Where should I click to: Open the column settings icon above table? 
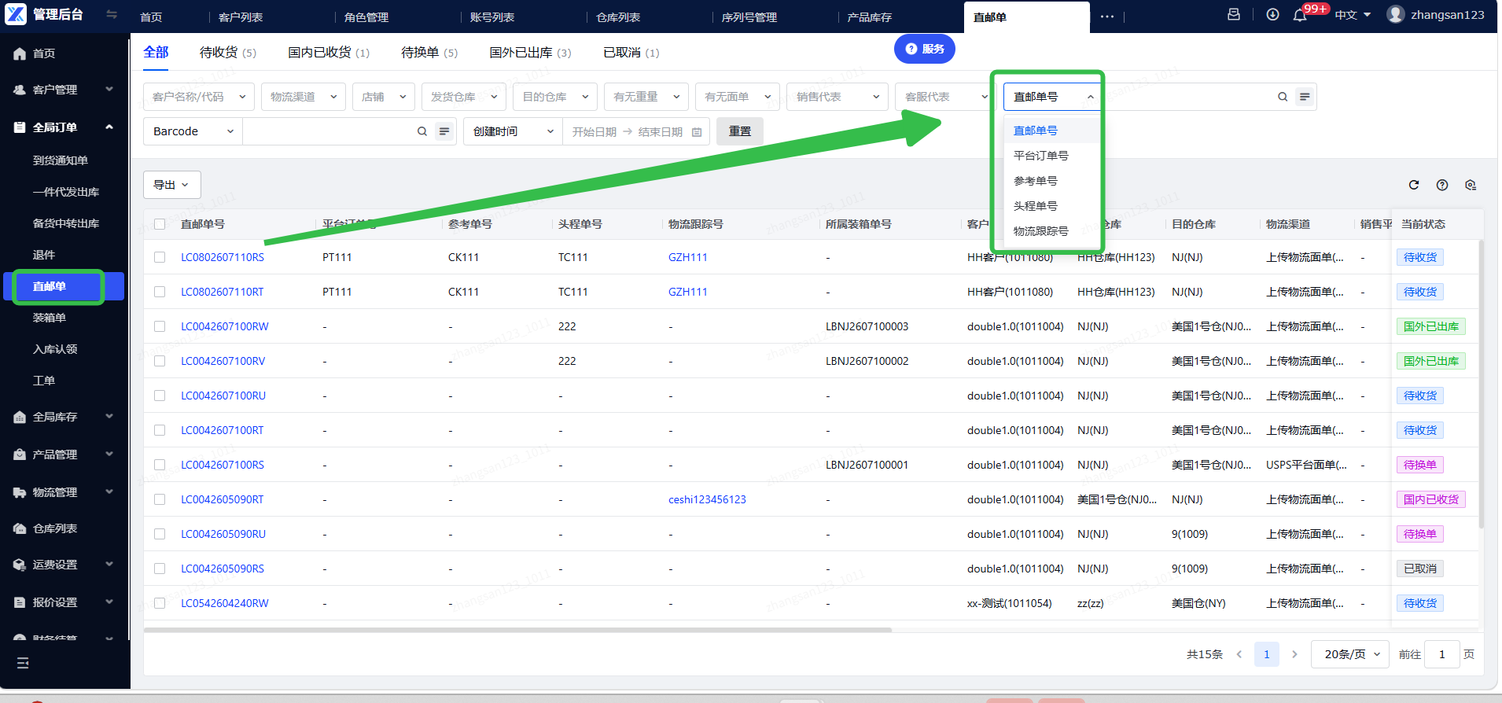coord(1471,185)
